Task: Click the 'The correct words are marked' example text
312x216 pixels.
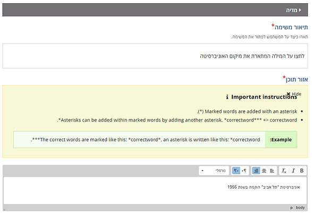Action: pos(146,140)
